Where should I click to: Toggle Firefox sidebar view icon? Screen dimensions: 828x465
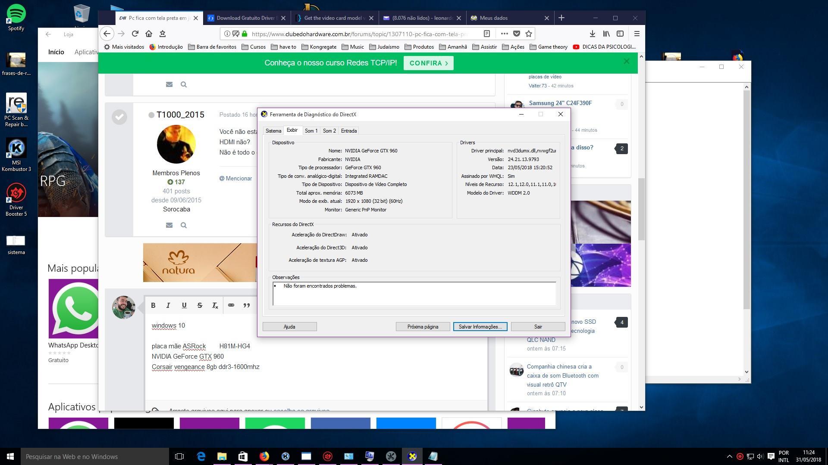(620, 34)
